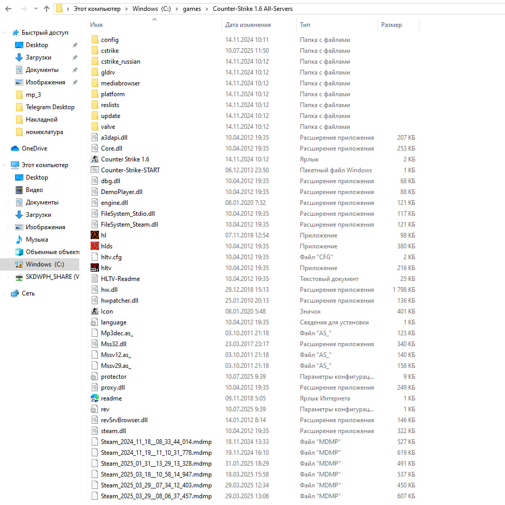The height and width of the screenshot is (505, 505).
Task: Click OneDrive cloud icon
Action: (x=15, y=148)
